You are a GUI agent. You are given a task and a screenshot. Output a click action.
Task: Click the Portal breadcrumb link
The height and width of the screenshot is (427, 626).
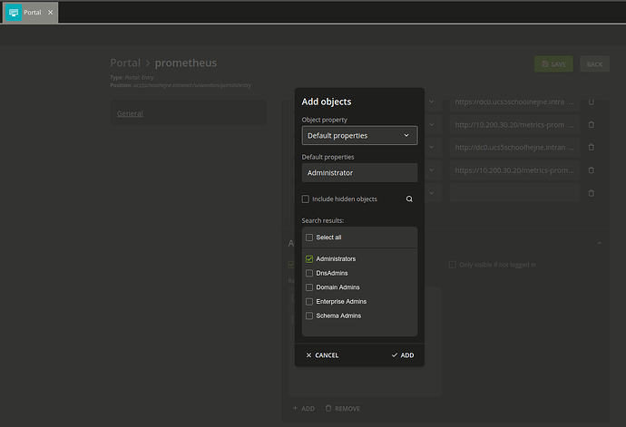(x=125, y=63)
